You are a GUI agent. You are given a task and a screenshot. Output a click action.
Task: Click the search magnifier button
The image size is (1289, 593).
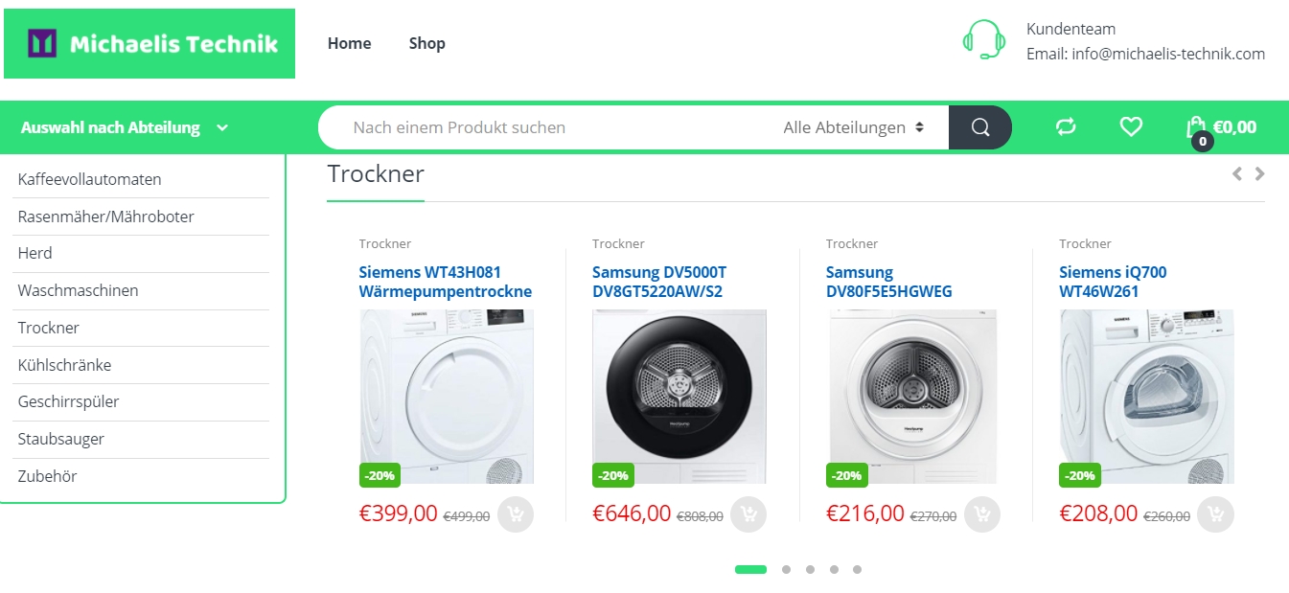(979, 127)
